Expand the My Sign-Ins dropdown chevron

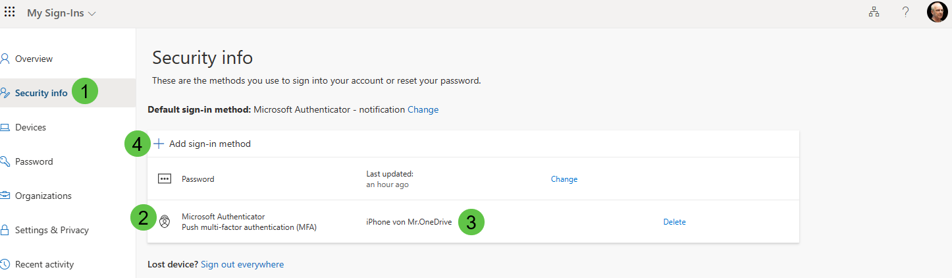click(x=92, y=13)
